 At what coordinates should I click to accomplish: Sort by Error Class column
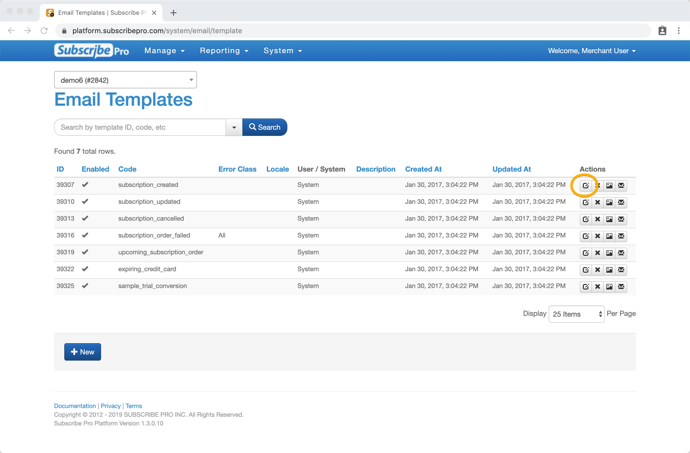click(x=237, y=169)
